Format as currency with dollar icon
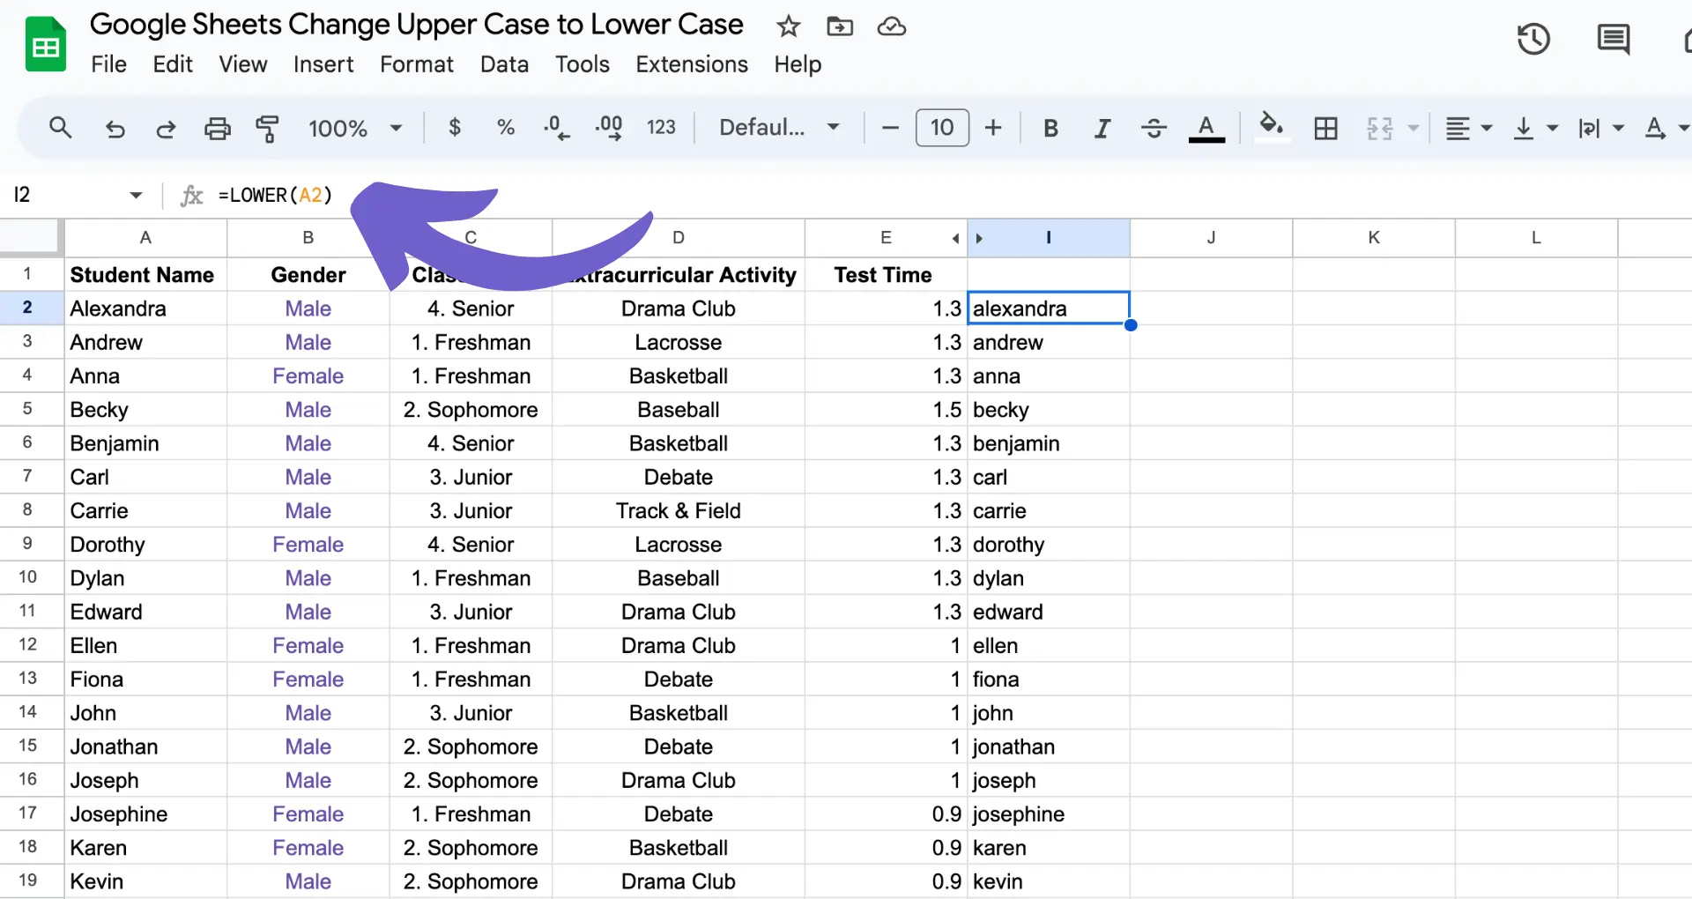The height and width of the screenshot is (899, 1692). pos(455,128)
